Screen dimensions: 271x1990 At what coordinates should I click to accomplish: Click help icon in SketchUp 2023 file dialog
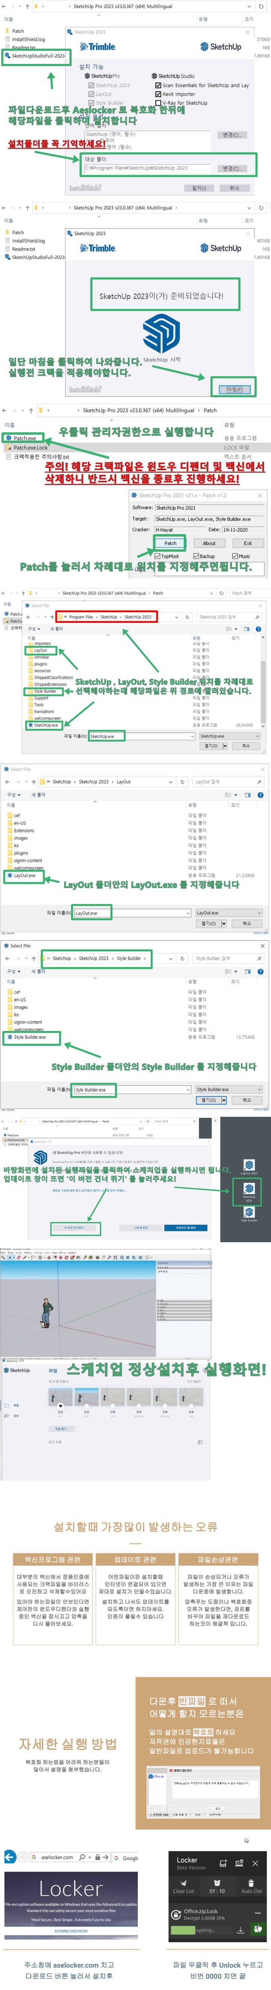tap(259, 629)
